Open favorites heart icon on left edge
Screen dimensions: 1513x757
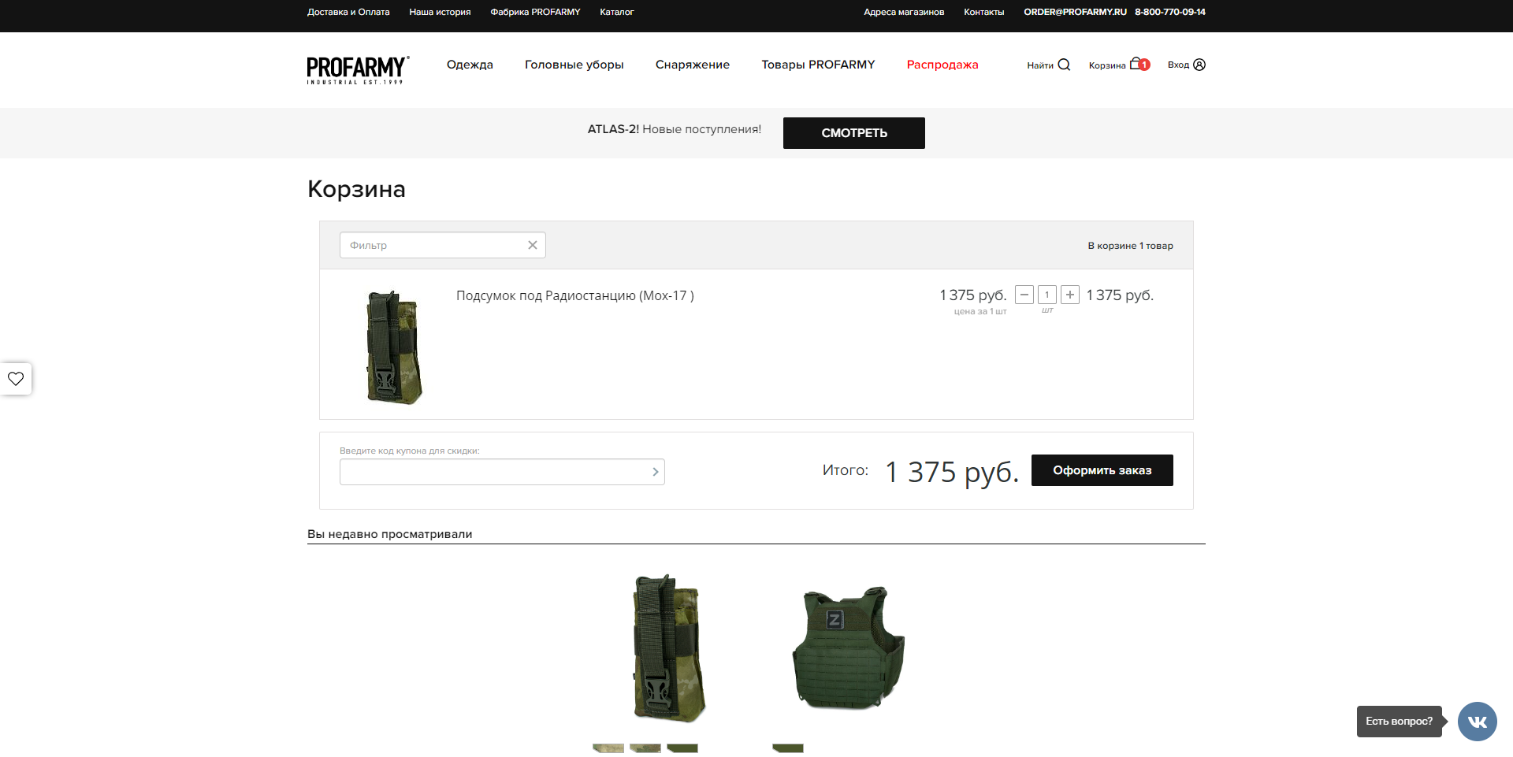pos(16,379)
